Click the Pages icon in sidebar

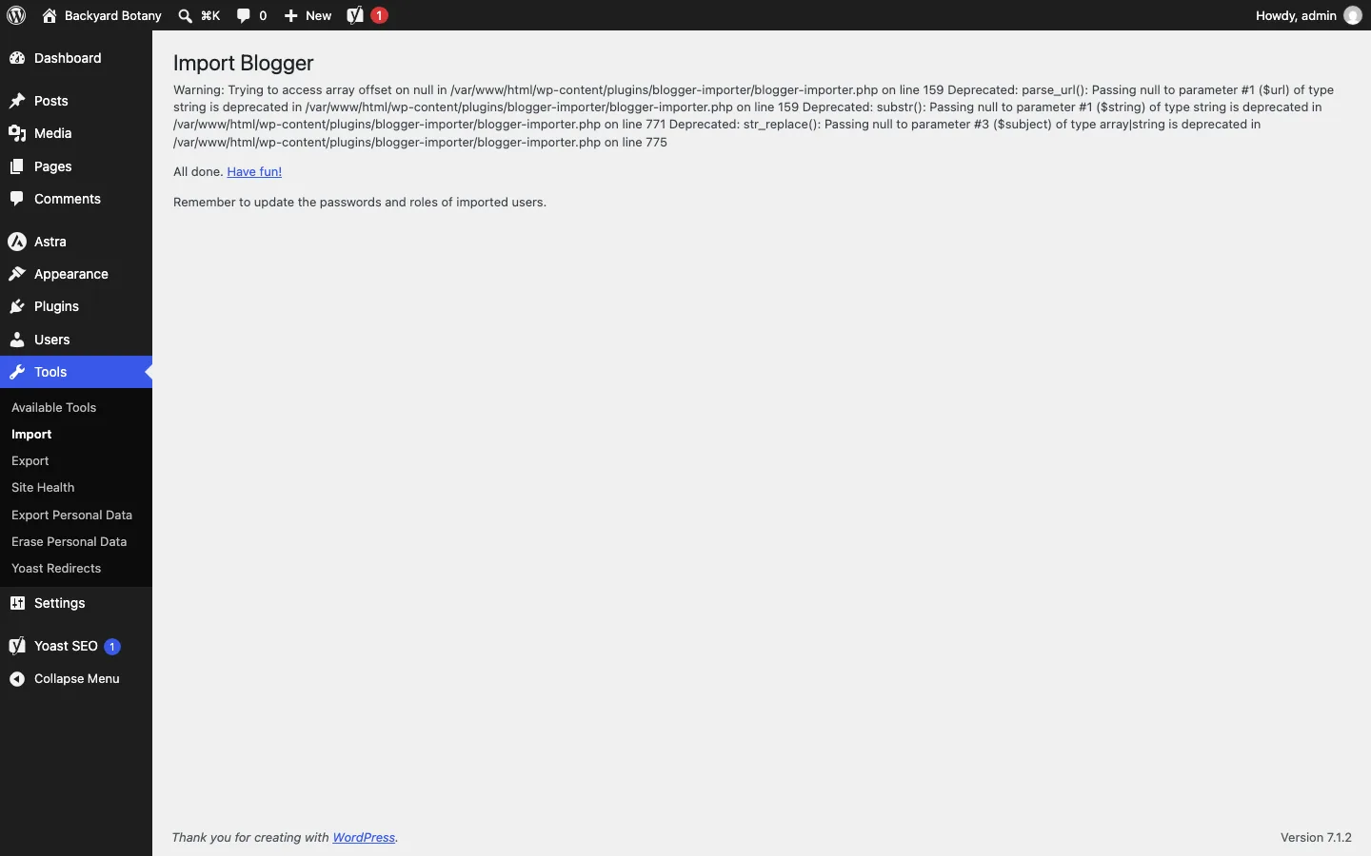click(17, 167)
